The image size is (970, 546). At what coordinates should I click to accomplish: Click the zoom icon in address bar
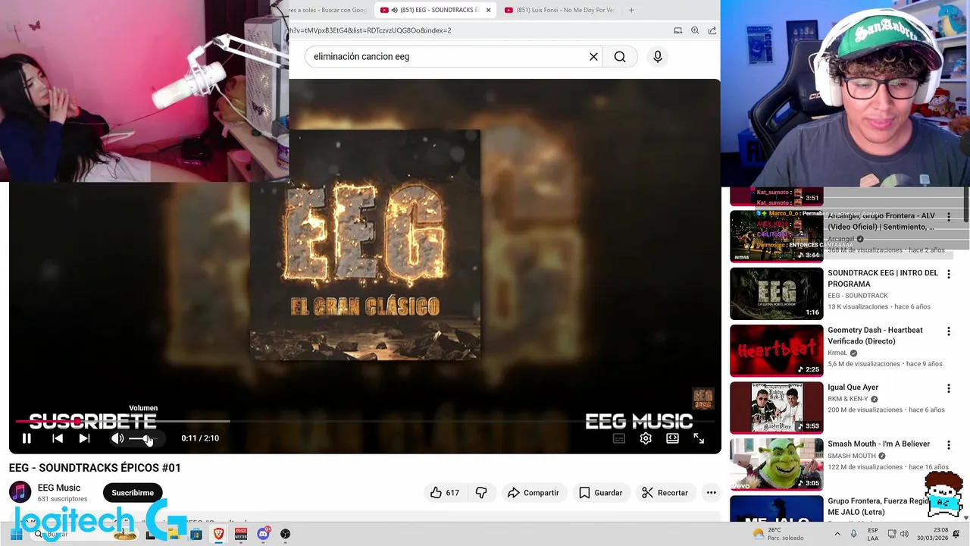pyautogui.click(x=695, y=30)
